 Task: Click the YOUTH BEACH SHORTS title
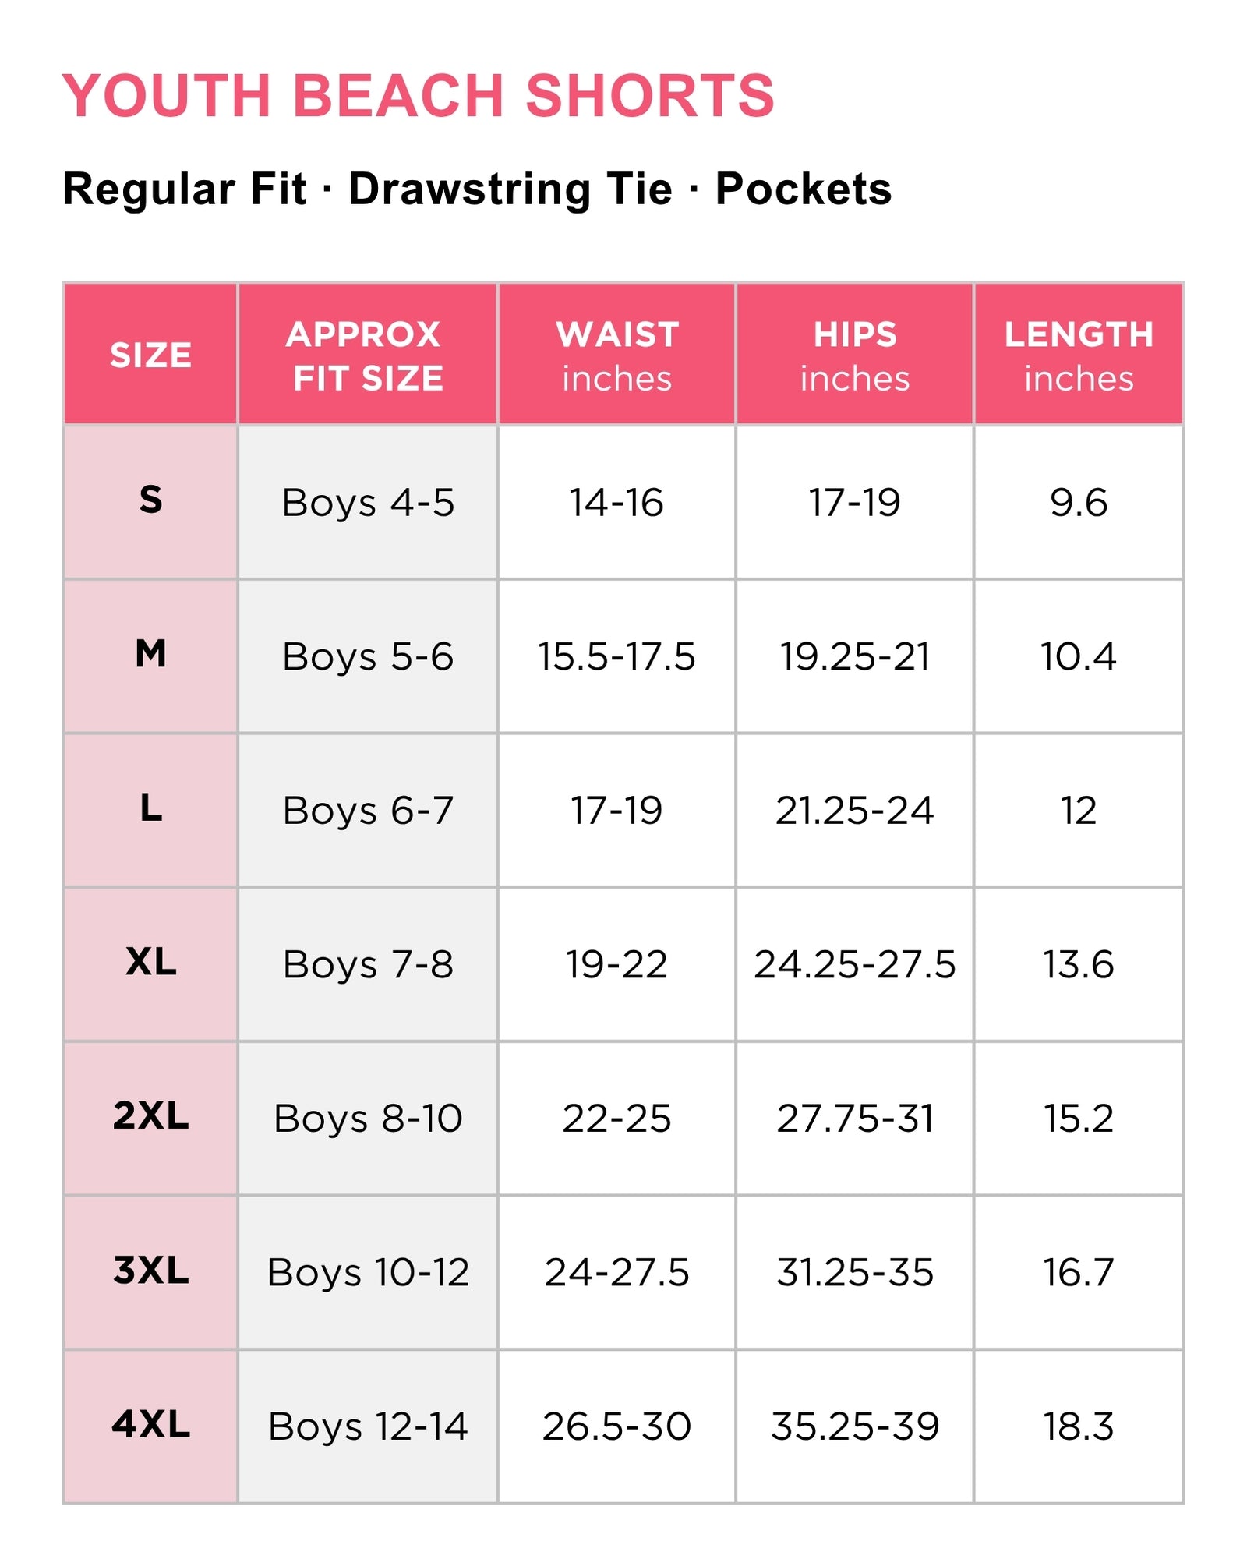tap(419, 95)
